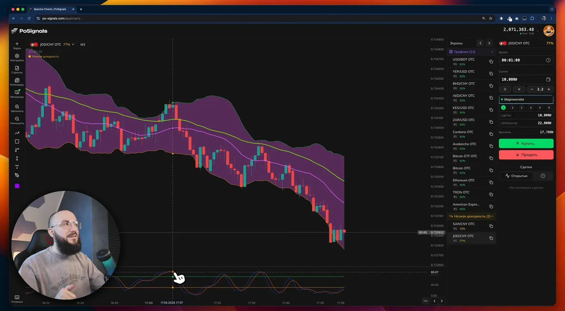
Task: Open JOD/CNY OTC asset dropdown on chart
Action: 52,44
